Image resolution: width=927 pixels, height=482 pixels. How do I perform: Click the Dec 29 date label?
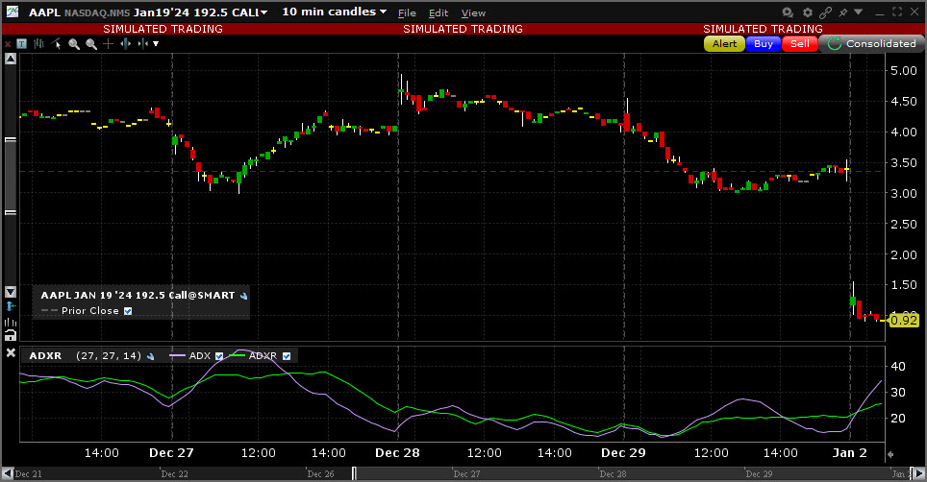[x=623, y=452]
